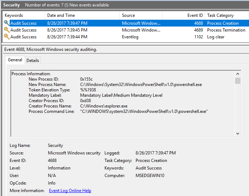Click the New Process ID value 0x155c
The width and height of the screenshot is (249, 196).
86,79
